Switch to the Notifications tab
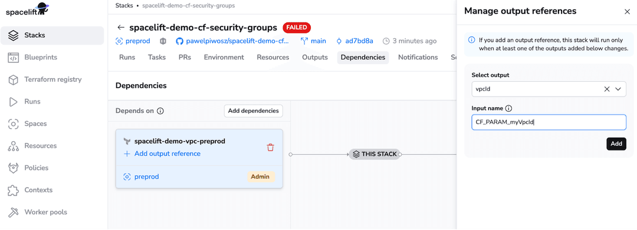 point(418,58)
